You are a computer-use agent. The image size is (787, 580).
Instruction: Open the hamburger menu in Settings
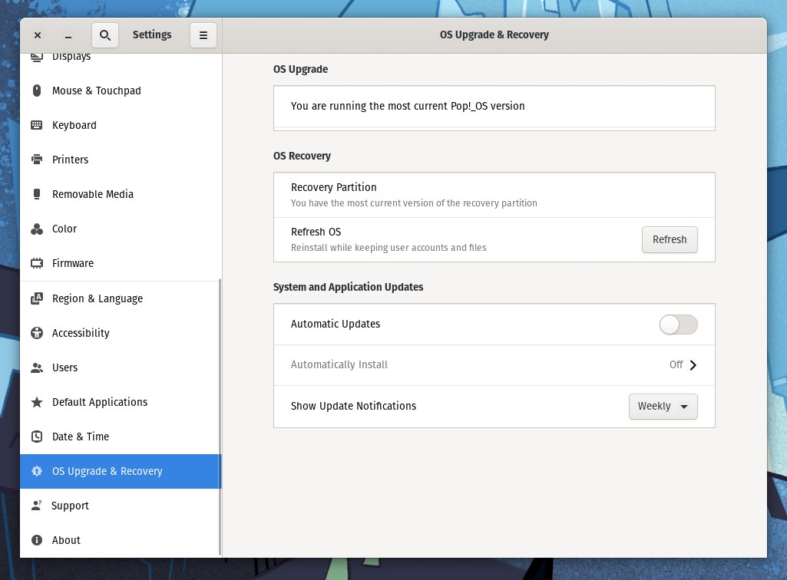(203, 35)
